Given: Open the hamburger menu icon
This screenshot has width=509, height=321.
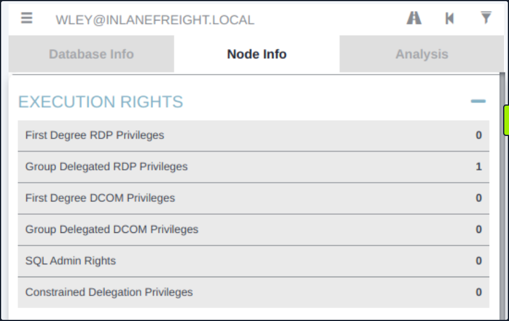Looking at the screenshot, I should [26, 18].
